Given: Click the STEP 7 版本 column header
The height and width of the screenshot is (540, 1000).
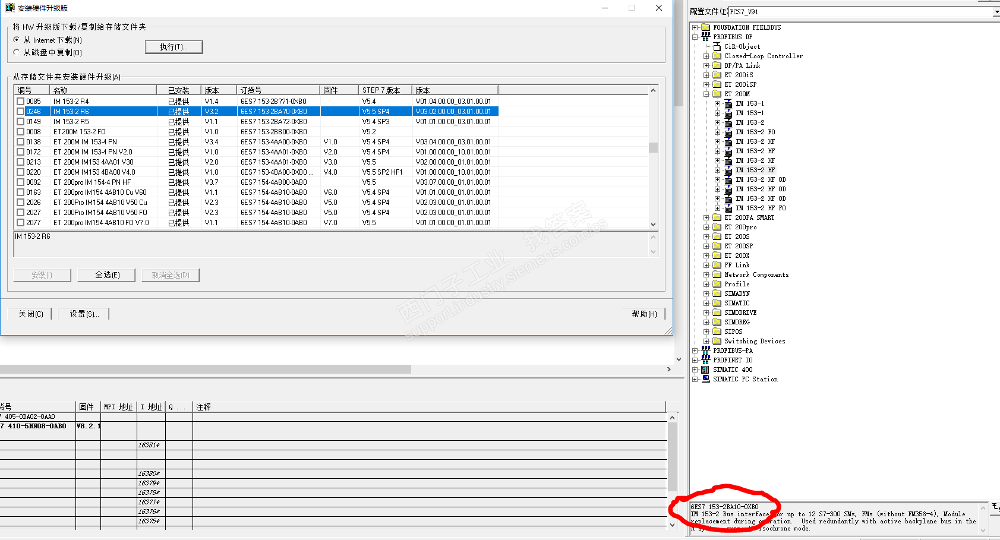Looking at the screenshot, I should coord(386,90).
